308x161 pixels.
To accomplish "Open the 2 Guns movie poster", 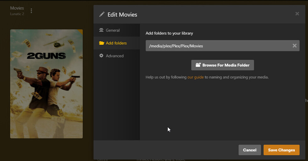I will coord(46,84).
